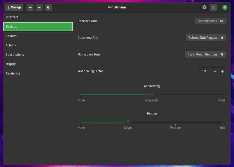The height and width of the screenshot is (167, 234).
Task: Decrease text scaling factor with minus
Action: [215, 71]
